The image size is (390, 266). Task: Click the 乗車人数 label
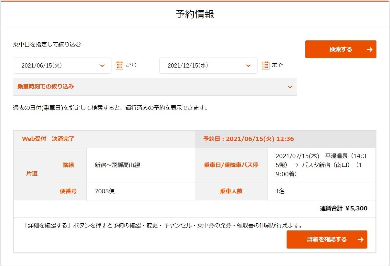pyautogui.click(x=231, y=191)
